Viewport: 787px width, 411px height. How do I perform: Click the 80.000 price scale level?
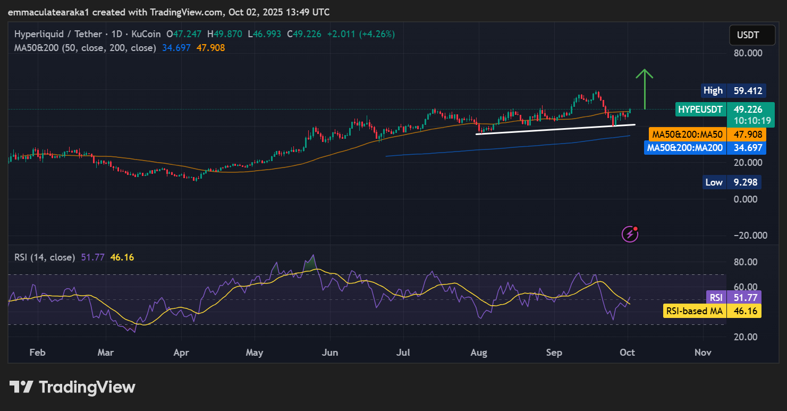(747, 53)
